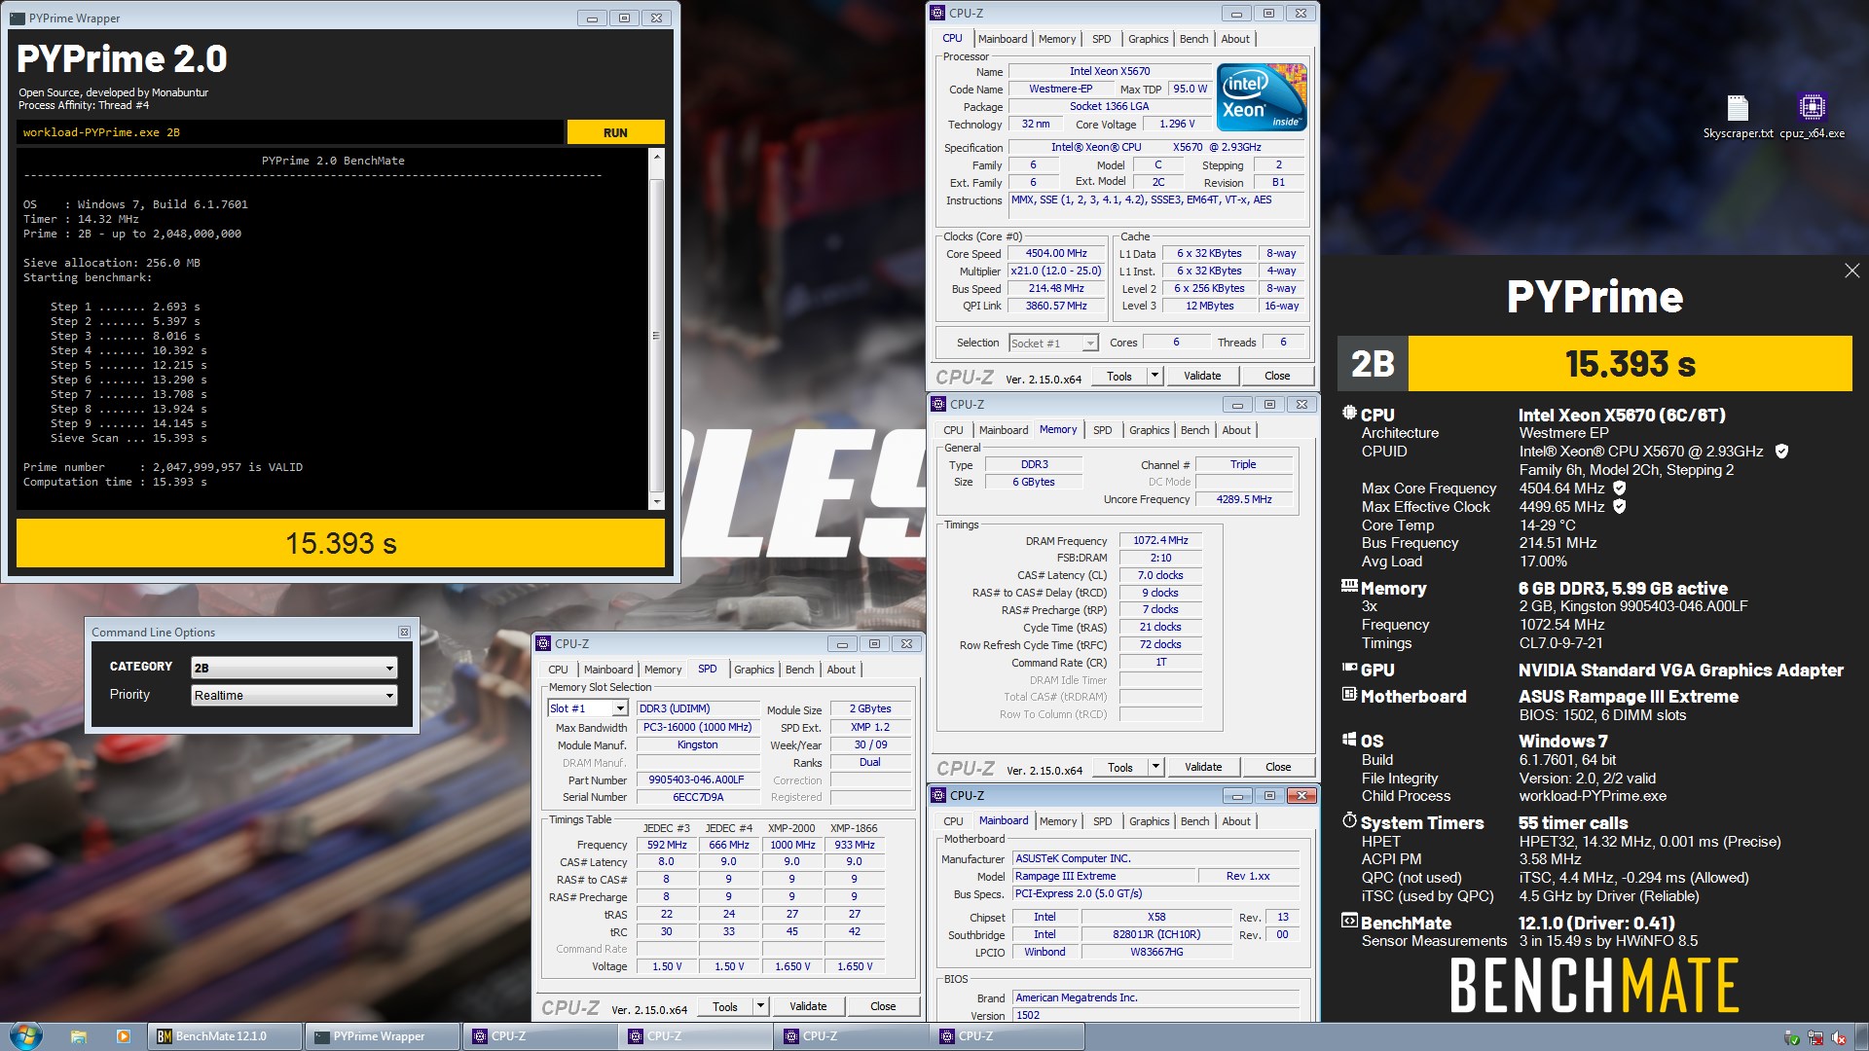Click the GPU section icon in BenchMate panel
Image resolution: width=1869 pixels, height=1051 pixels.
(1349, 669)
